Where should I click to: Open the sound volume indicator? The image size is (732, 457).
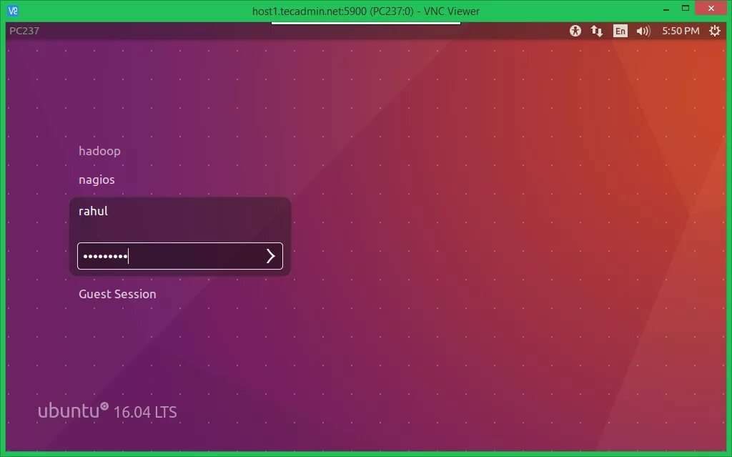pos(643,31)
